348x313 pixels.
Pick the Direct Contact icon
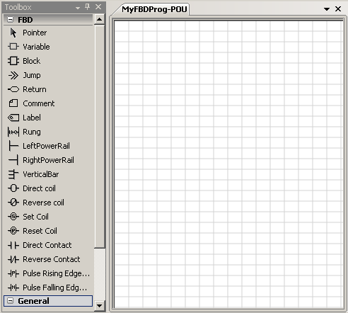[13, 245]
